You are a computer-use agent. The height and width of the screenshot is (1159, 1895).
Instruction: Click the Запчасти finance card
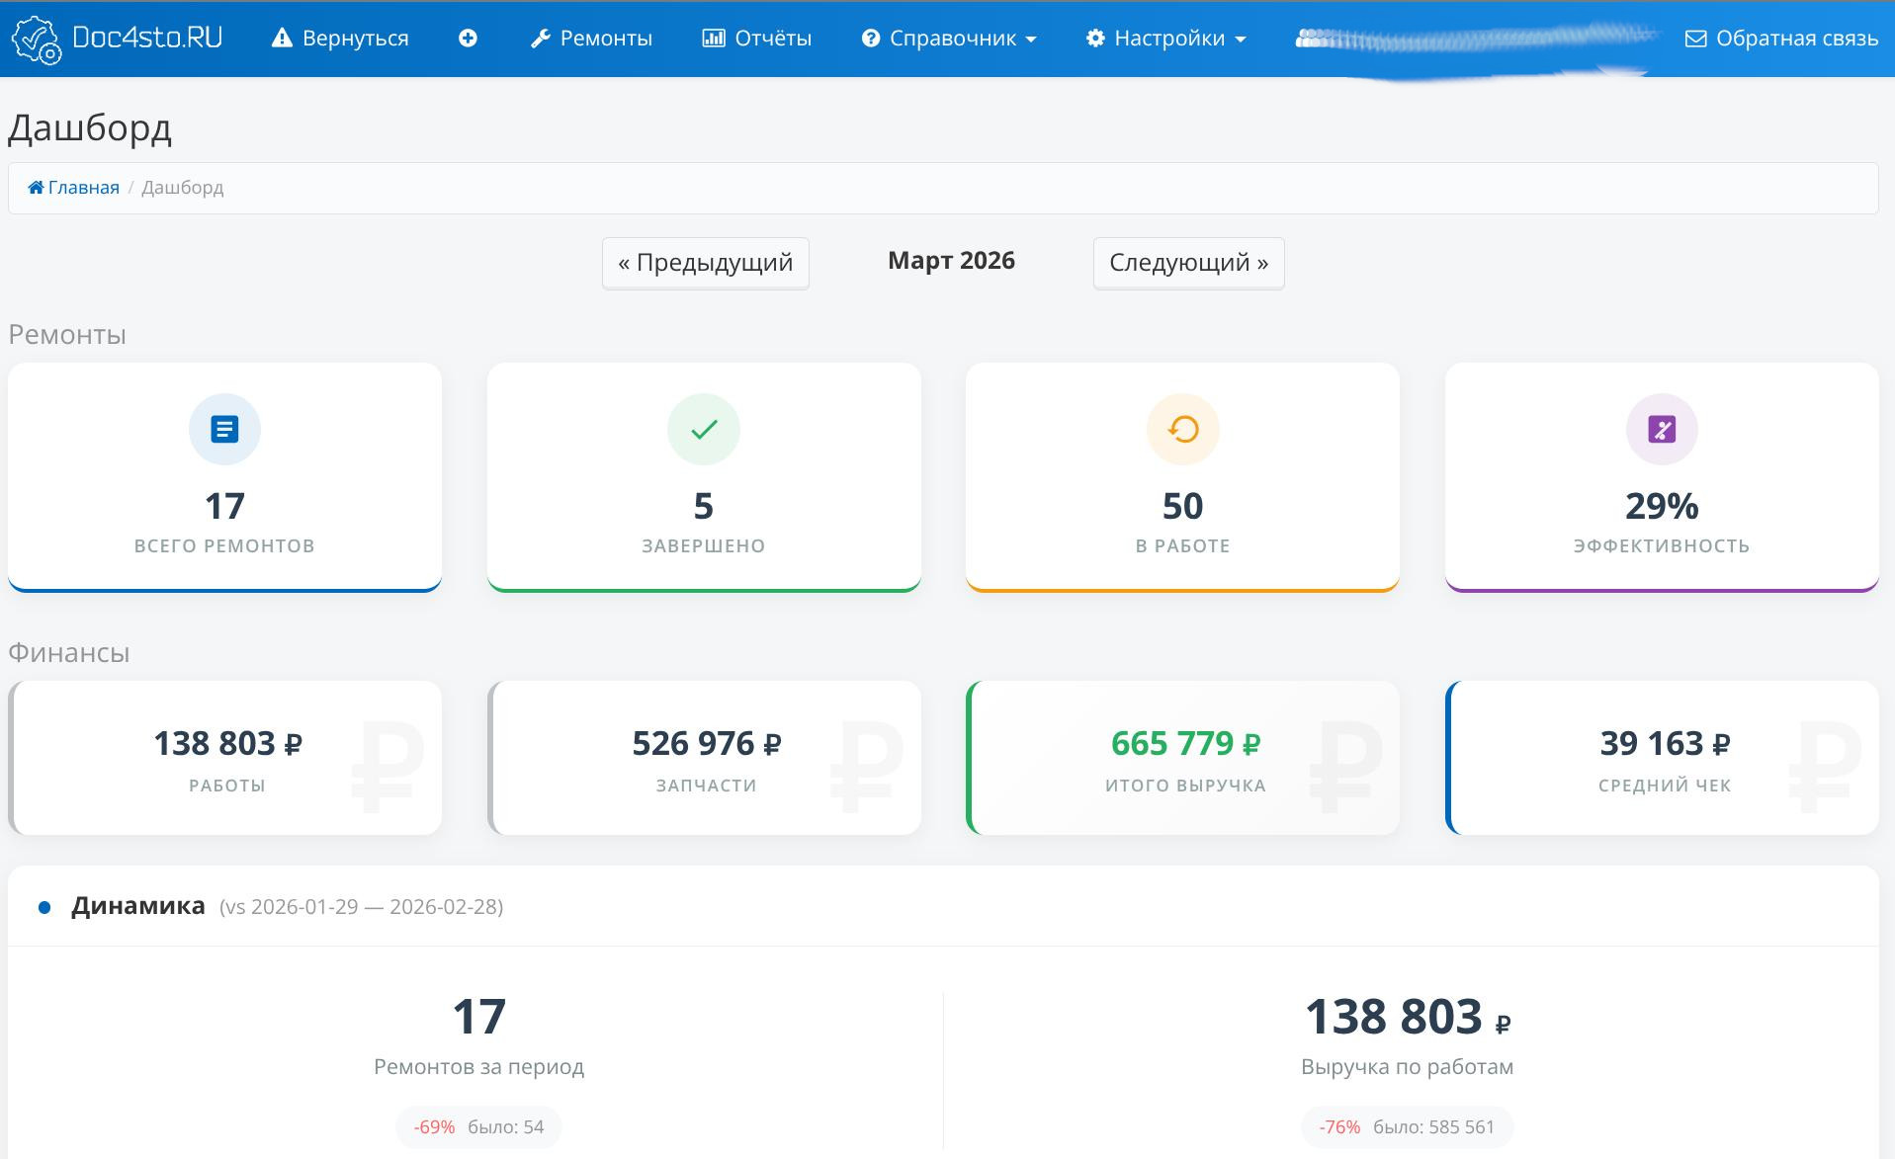tap(705, 758)
